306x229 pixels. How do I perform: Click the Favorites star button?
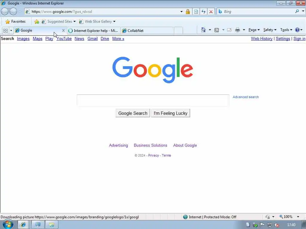[x=16, y=21]
